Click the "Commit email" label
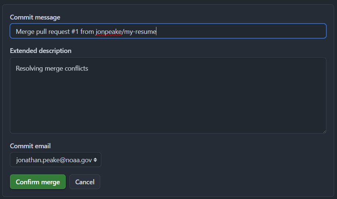This screenshot has width=337, height=199. coord(30,146)
